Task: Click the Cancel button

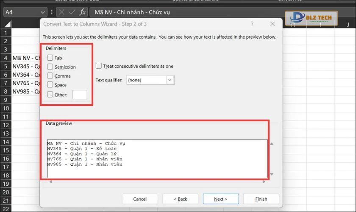Action: click(x=140, y=199)
